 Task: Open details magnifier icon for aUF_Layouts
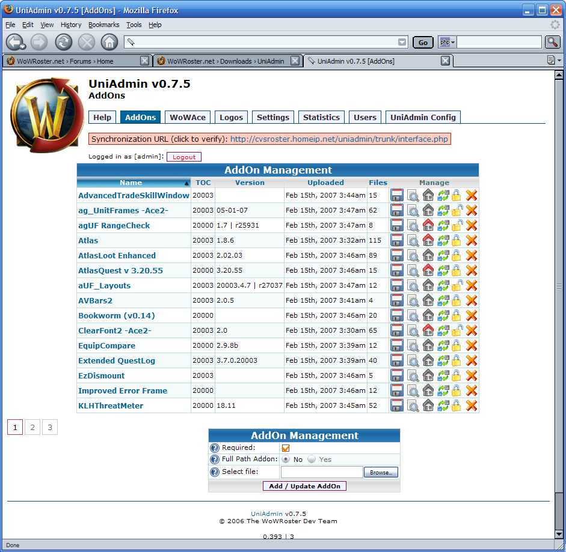coord(413,285)
